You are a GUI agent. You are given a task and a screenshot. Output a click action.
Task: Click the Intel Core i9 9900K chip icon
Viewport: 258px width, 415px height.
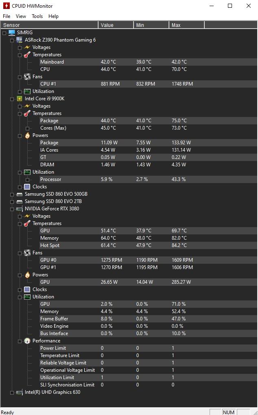(x=19, y=99)
